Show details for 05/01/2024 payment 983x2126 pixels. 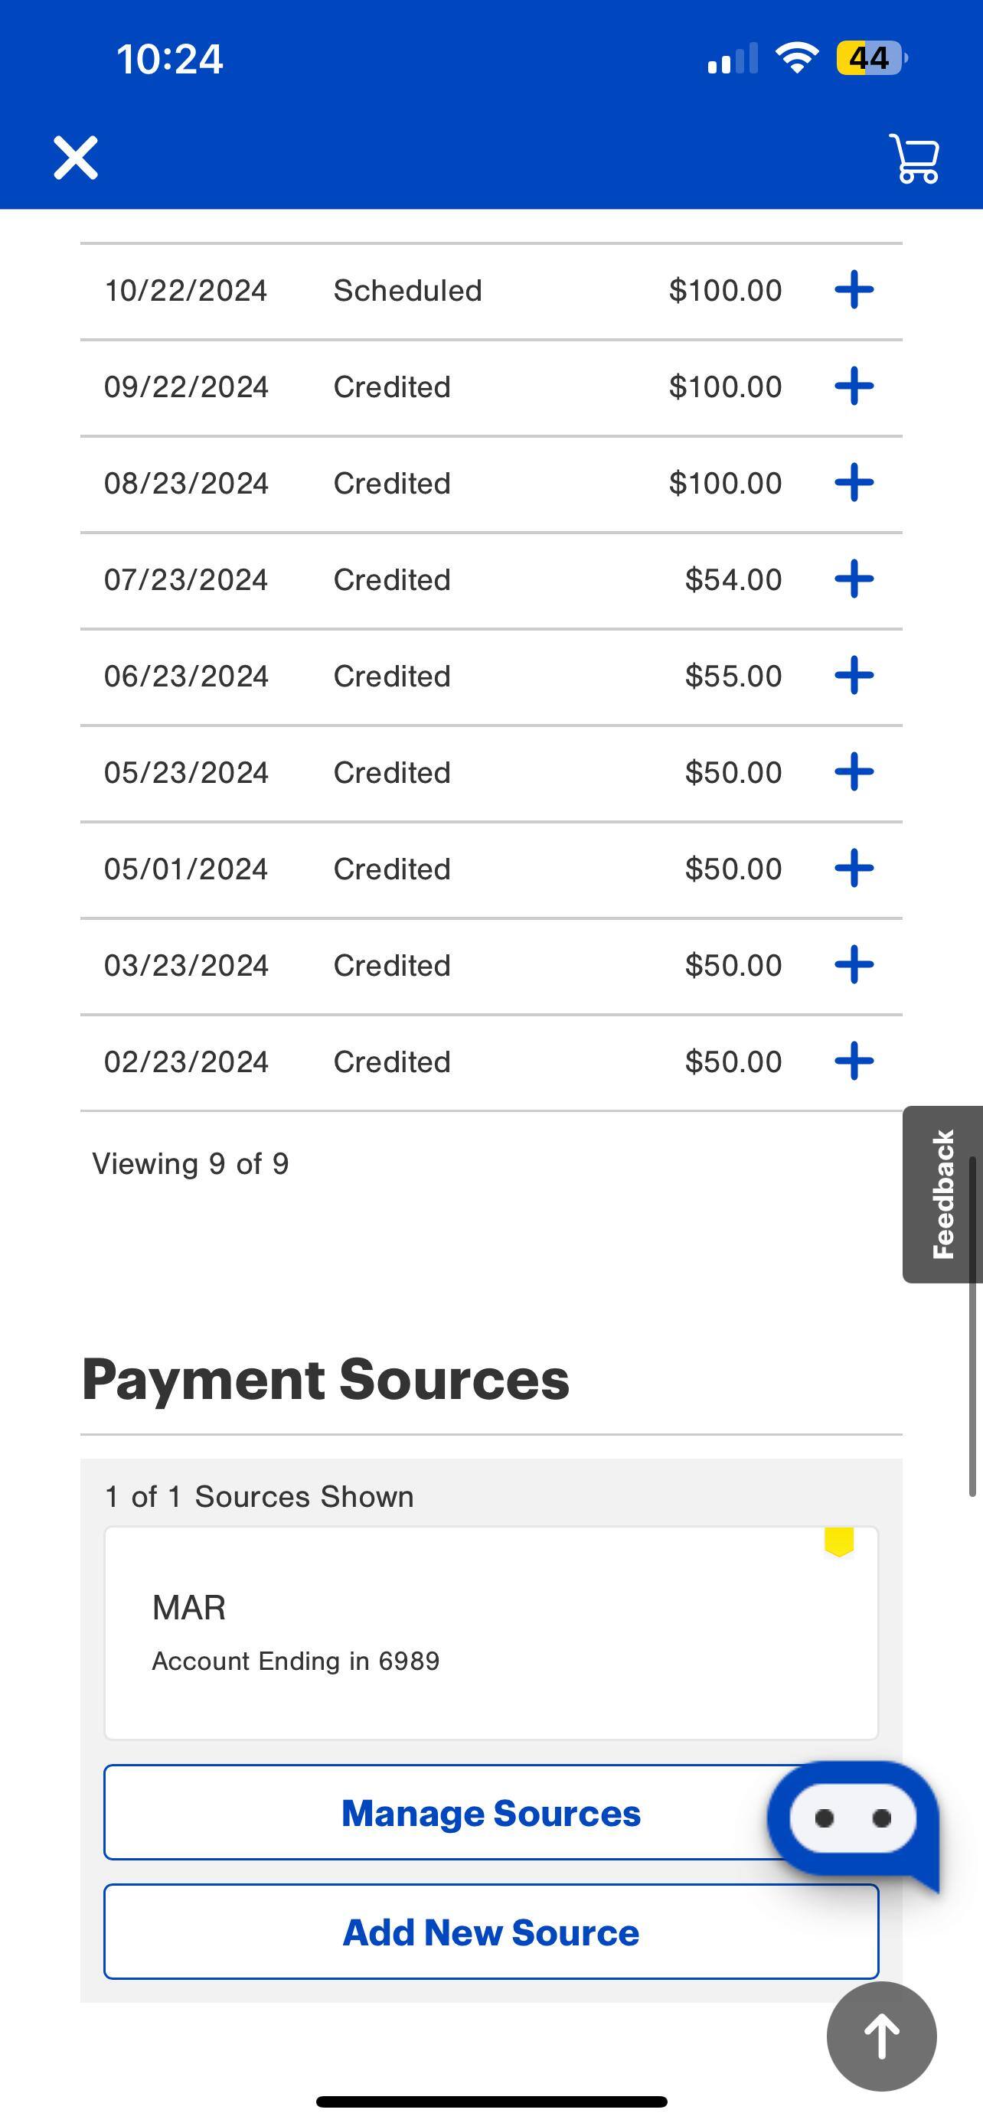854,869
